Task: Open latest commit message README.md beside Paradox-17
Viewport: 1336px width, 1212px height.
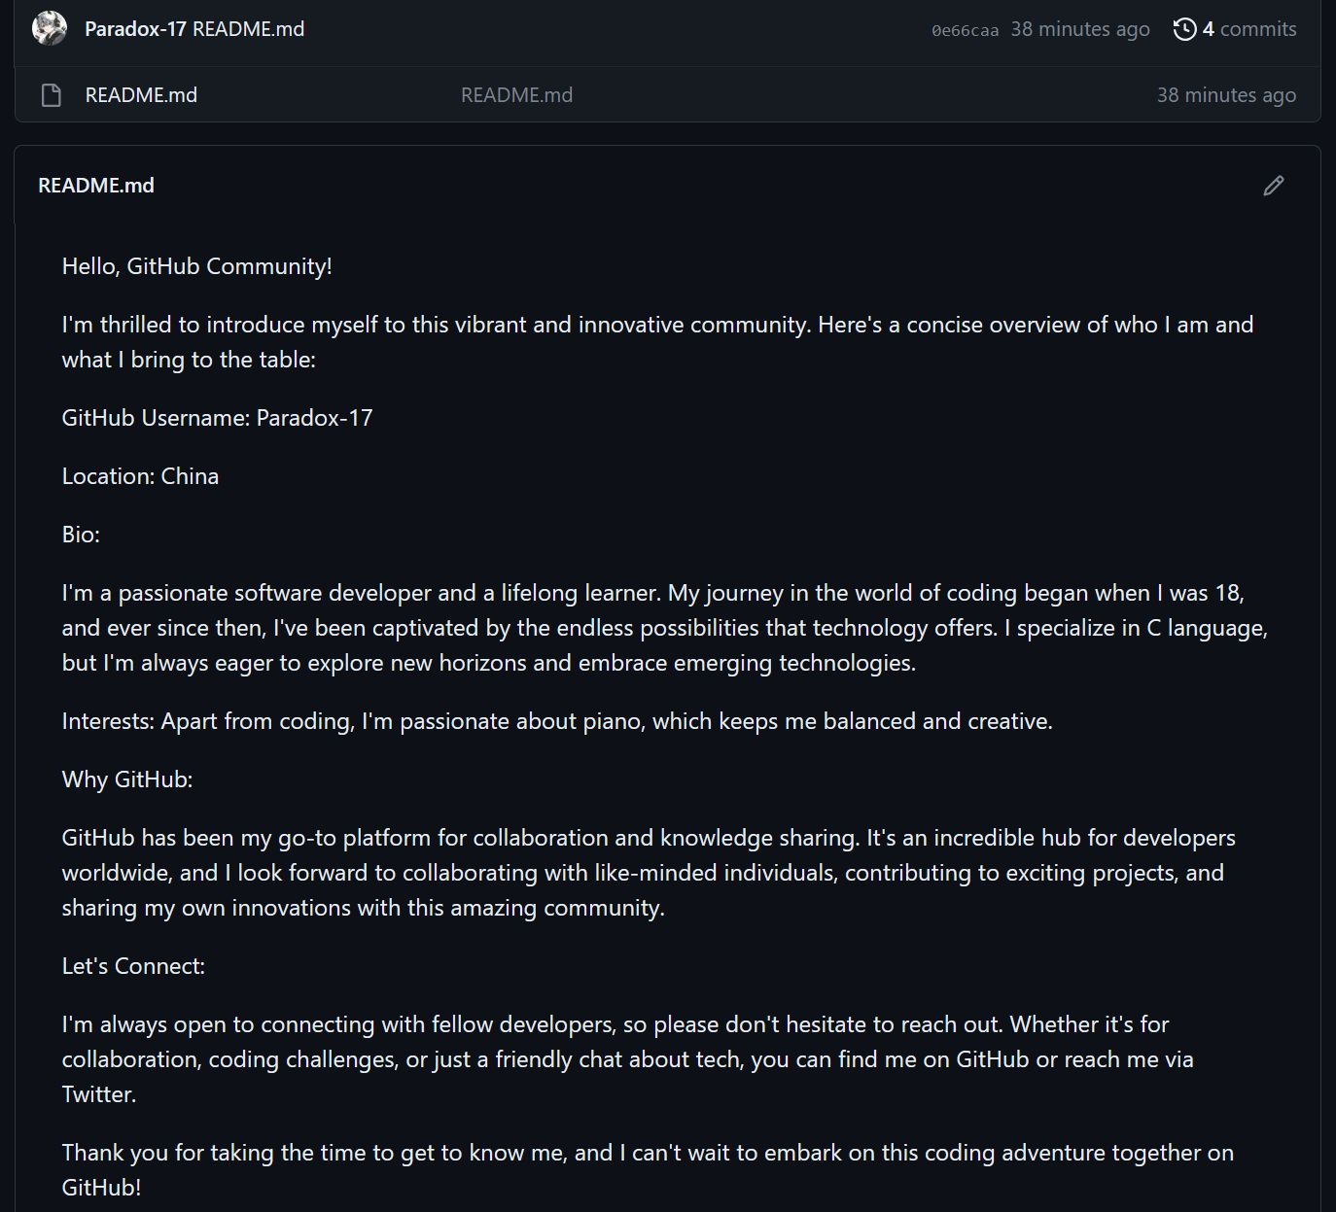Action: pyautogui.click(x=249, y=29)
